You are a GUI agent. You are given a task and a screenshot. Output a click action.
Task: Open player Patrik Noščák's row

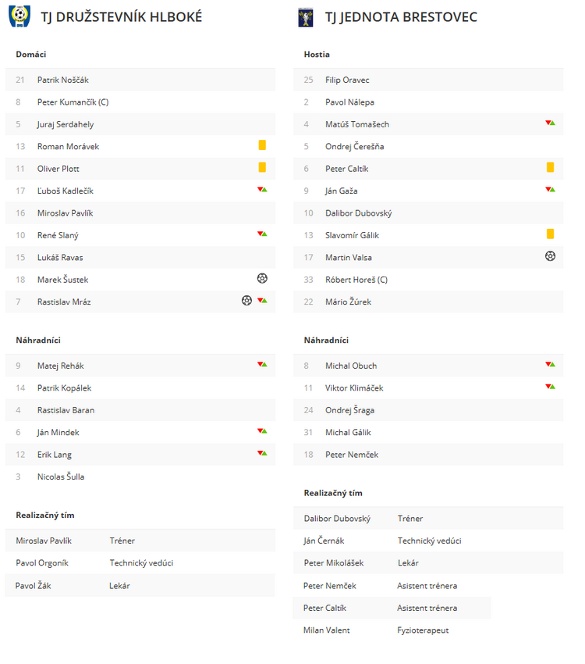coord(140,80)
